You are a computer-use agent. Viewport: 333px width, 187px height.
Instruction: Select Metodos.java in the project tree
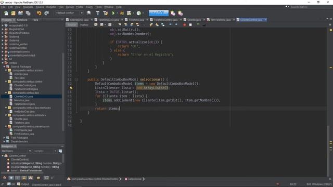click(22, 100)
